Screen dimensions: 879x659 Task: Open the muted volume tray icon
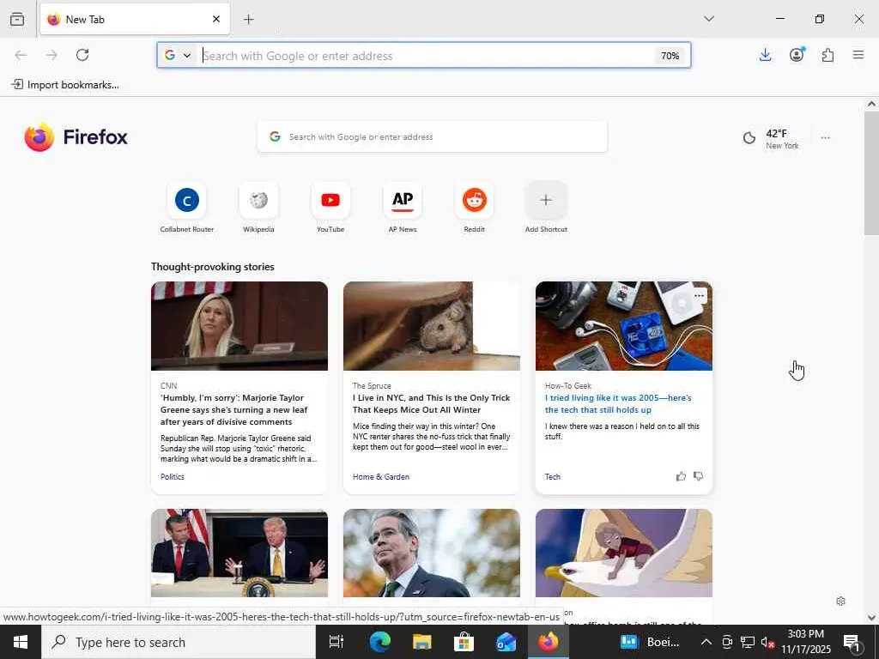(x=767, y=642)
